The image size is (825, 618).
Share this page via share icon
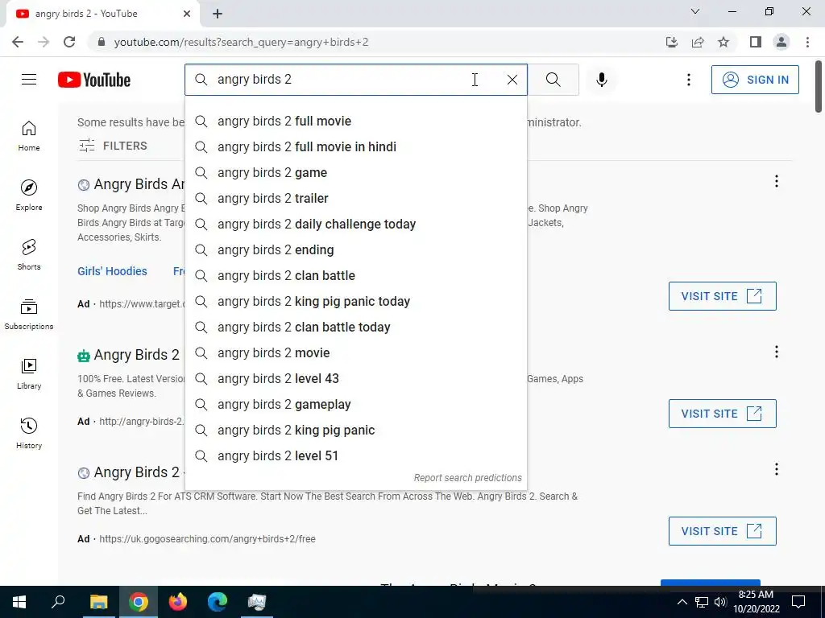pyautogui.click(x=698, y=42)
